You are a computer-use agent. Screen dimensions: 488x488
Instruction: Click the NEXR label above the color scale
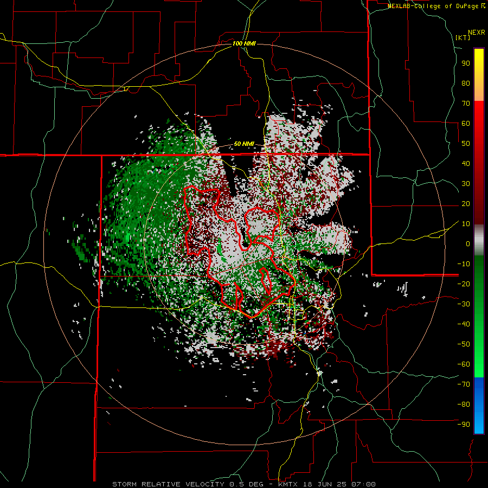tap(476, 33)
